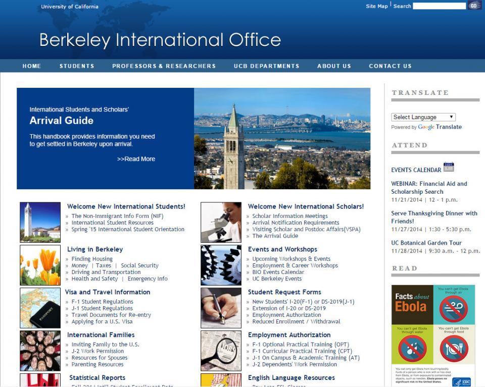This screenshot has height=387, width=485.
Task: Select CONTACT US in the navigation bar
Action: [x=390, y=66]
